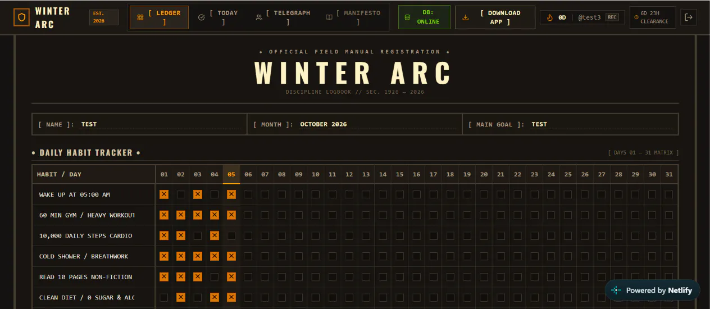Click the Wake Up at 05:00 AM habit label

pos(75,194)
